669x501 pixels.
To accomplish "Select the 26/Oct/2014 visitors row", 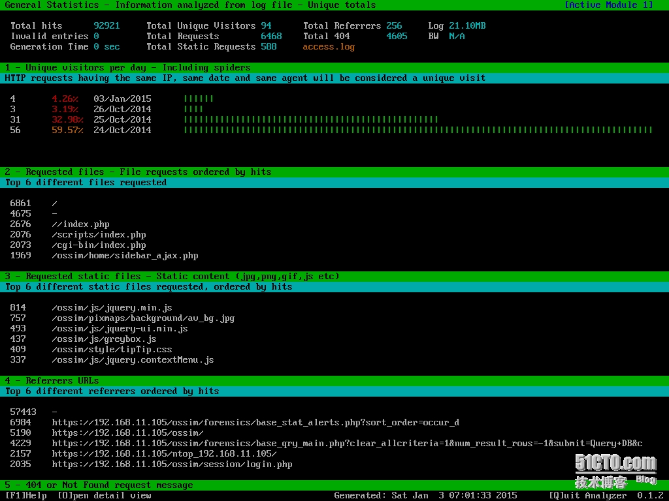I will coord(334,109).
